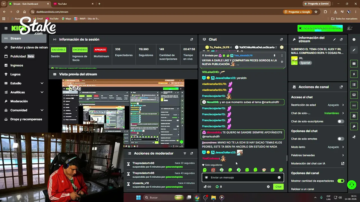Unpin the pinned chat message
The height and width of the screenshot is (202, 360).
click(x=274, y=56)
